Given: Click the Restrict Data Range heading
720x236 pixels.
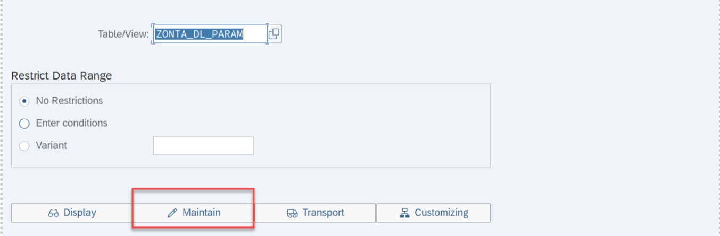Looking at the screenshot, I should coord(62,76).
